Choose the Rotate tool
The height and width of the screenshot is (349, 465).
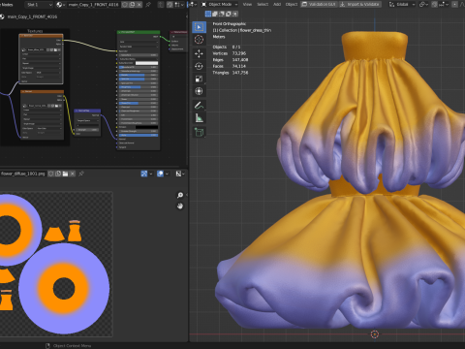coord(199,66)
